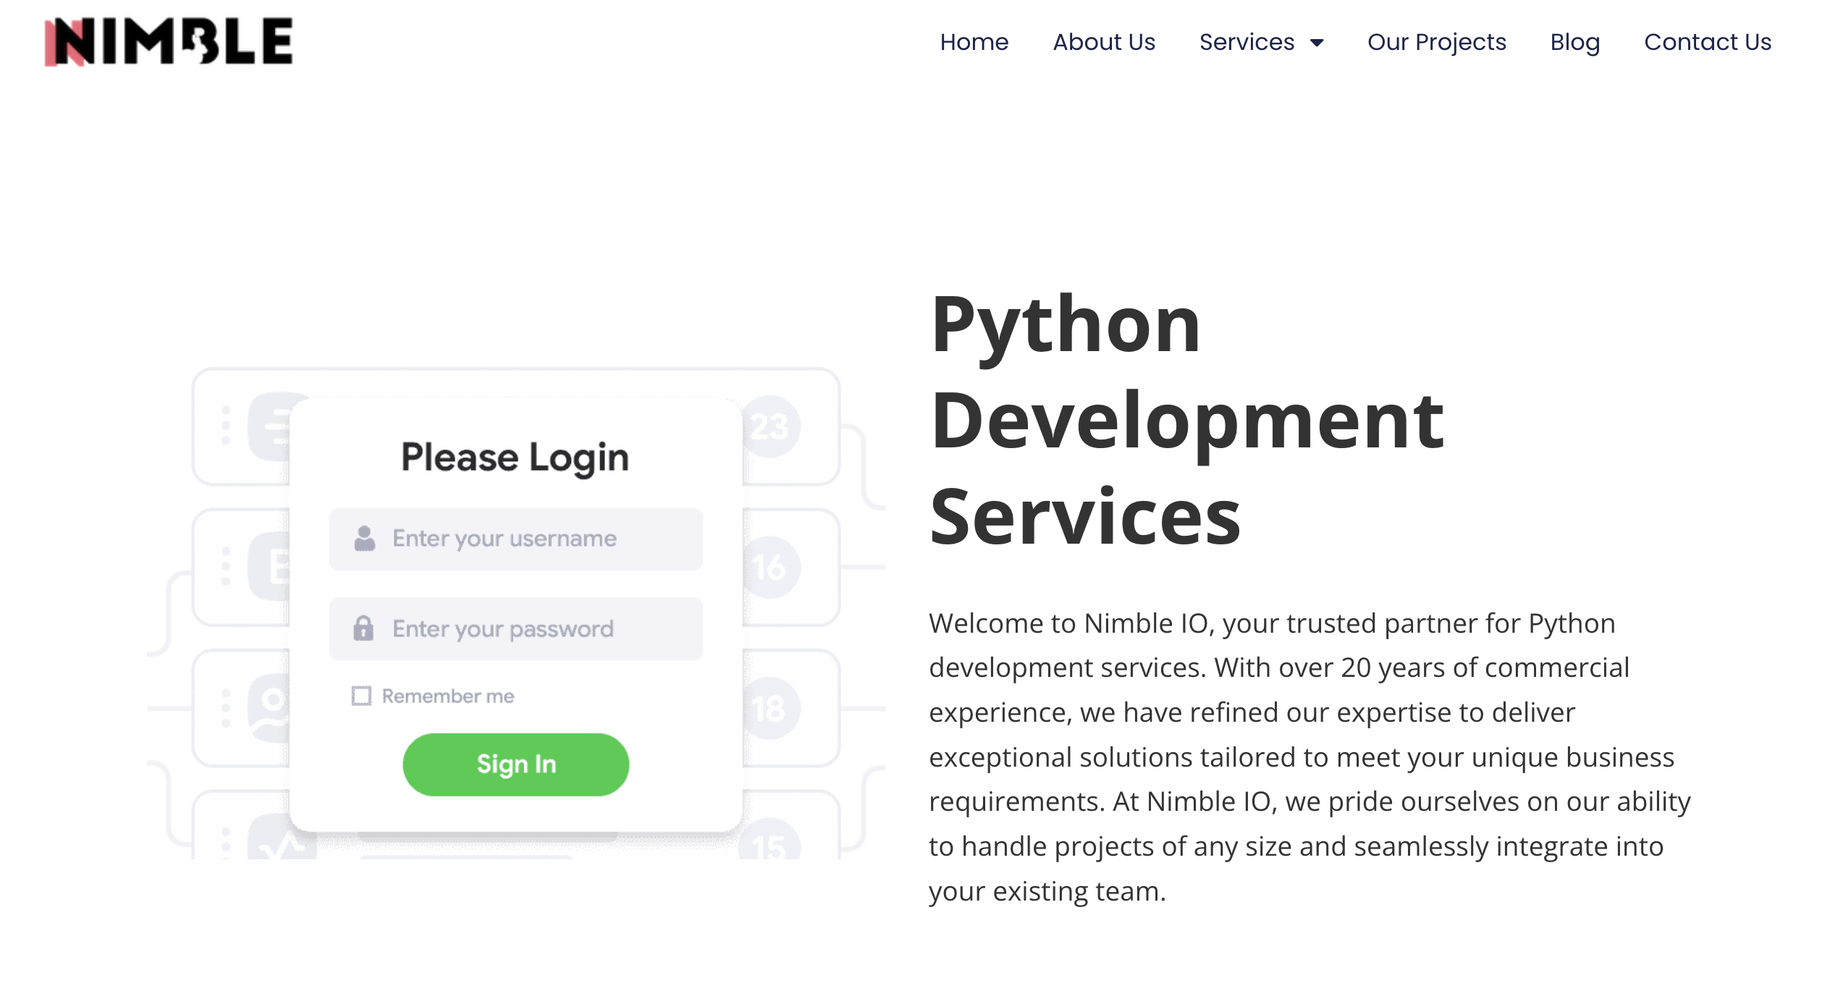Open Our Projects page
Screen dimensions: 1830x986
tap(1436, 42)
